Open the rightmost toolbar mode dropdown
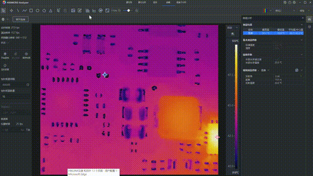 tap(304, 11)
